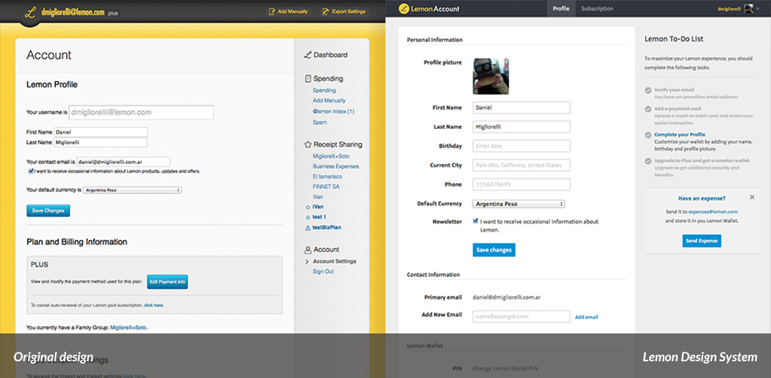Click the profile picture thumbnail

491,76
